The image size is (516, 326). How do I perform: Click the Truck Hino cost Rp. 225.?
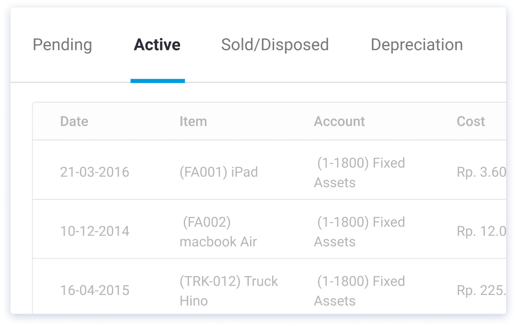point(481,290)
